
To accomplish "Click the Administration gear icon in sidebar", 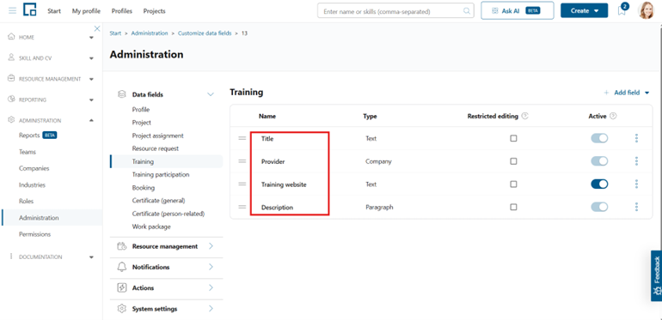I will (x=11, y=120).
